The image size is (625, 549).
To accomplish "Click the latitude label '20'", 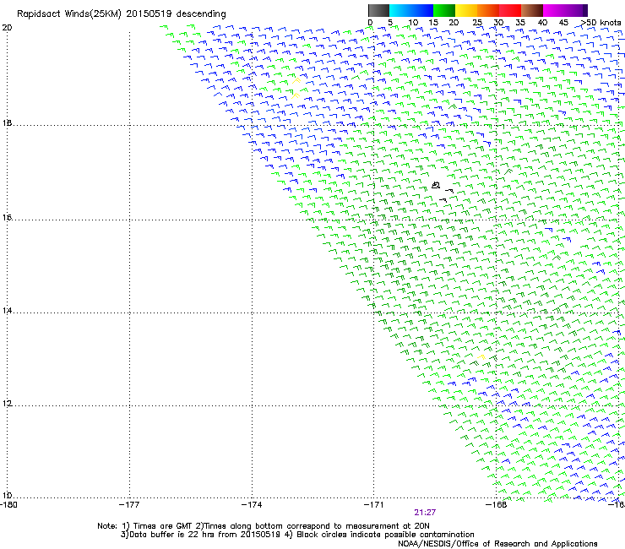I will pos(7,28).
